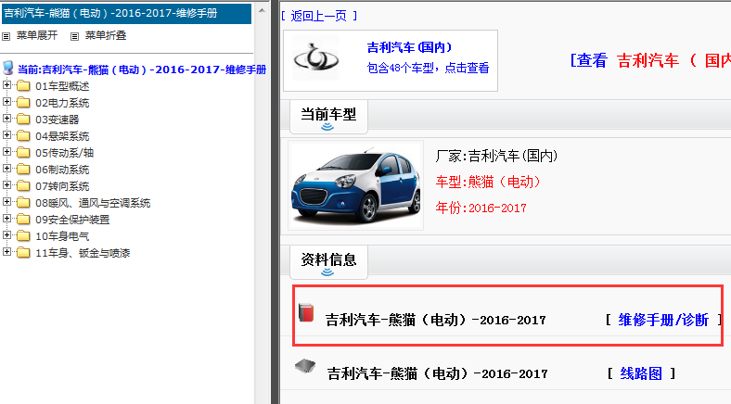Click folder icon of 02电力系统
This screenshot has height=404, width=731.
click(x=23, y=103)
